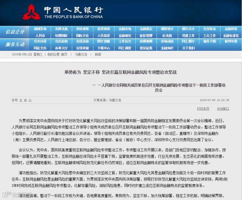This screenshot has height=200, width=242.
Task: Open the 金融稳定 menu item
Action: [146, 29]
